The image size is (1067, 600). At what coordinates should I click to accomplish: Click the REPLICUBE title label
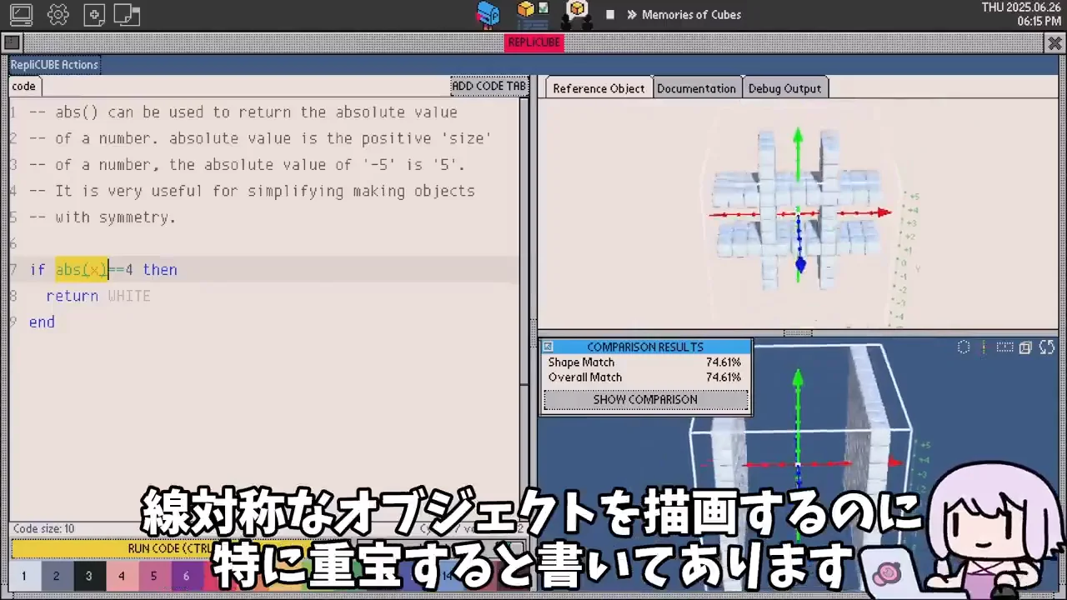tap(534, 42)
